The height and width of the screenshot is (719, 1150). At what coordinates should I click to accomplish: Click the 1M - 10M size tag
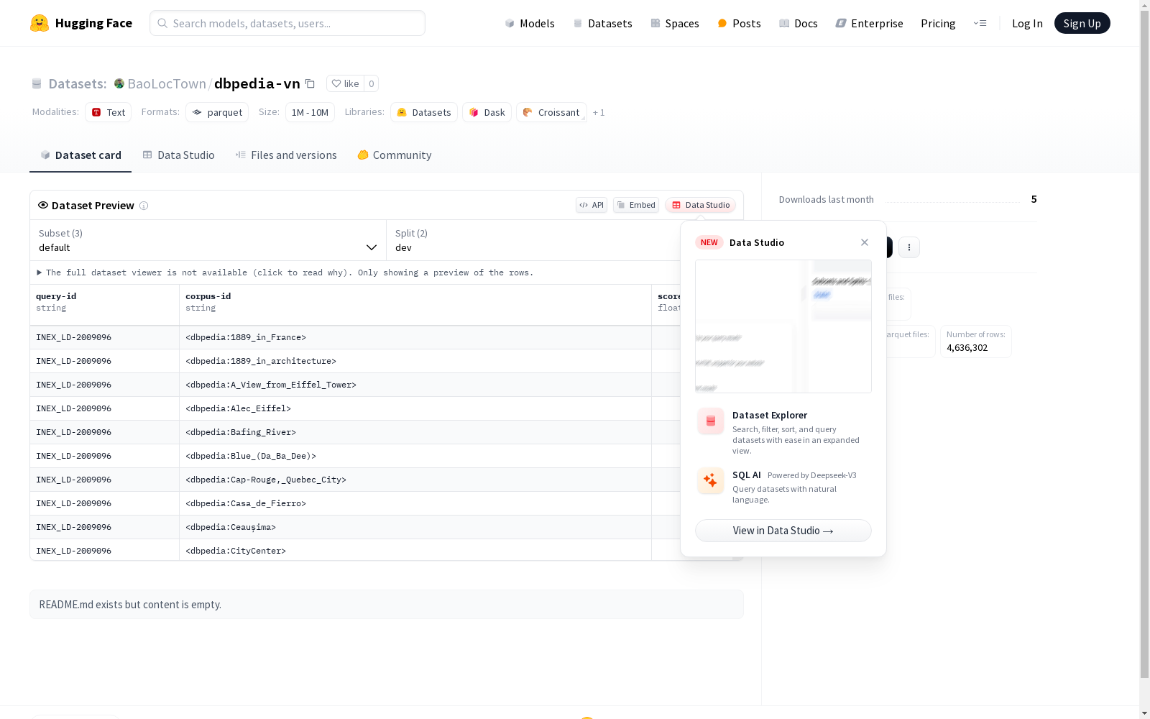tap(310, 112)
